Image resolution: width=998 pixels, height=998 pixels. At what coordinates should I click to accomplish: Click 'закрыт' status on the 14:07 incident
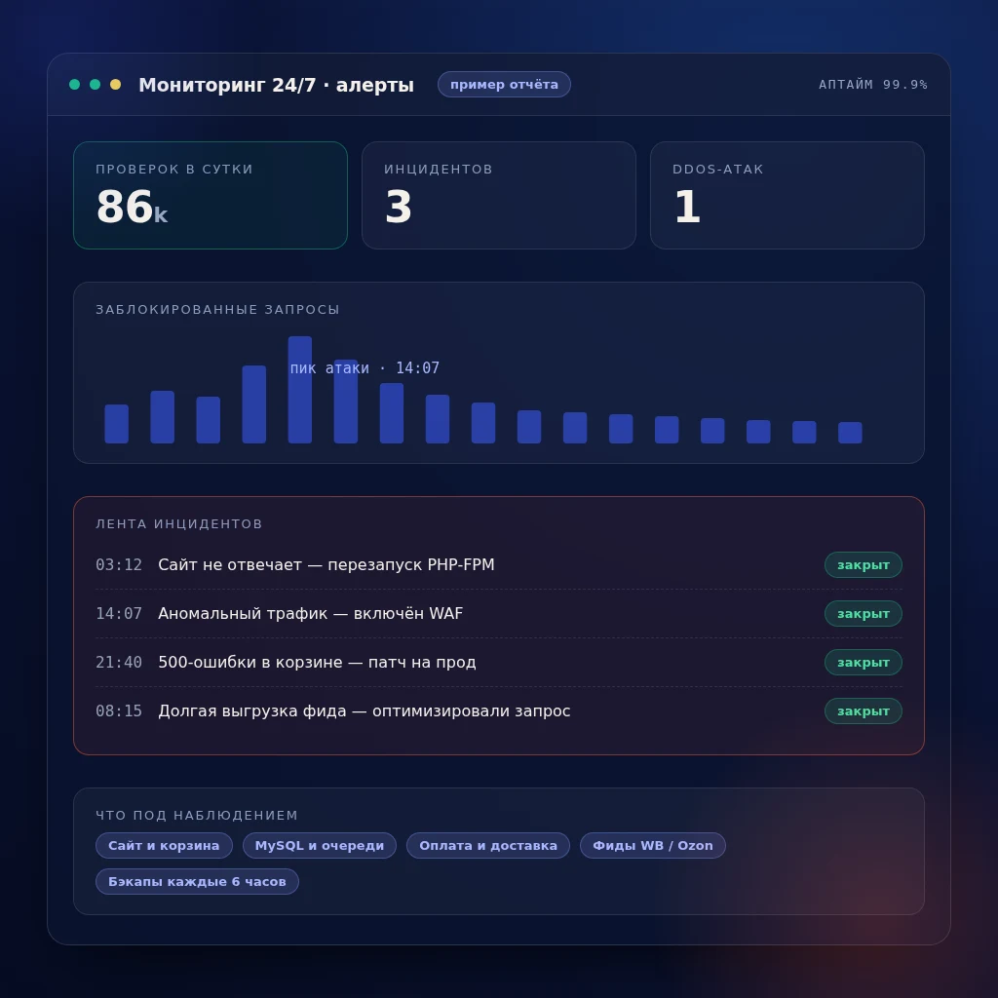[x=864, y=614]
